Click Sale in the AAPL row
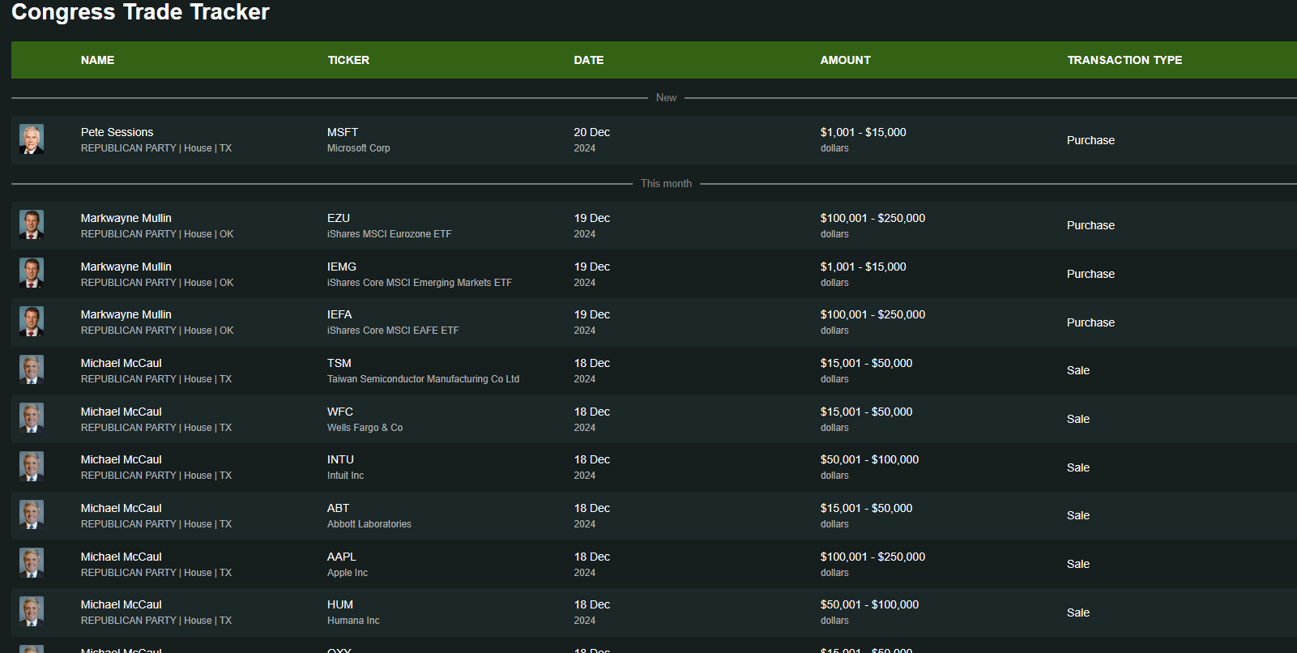The image size is (1297, 653). tap(1078, 564)
